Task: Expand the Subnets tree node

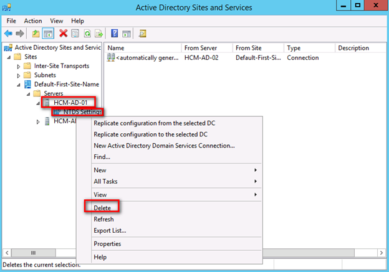Action: 19,75
